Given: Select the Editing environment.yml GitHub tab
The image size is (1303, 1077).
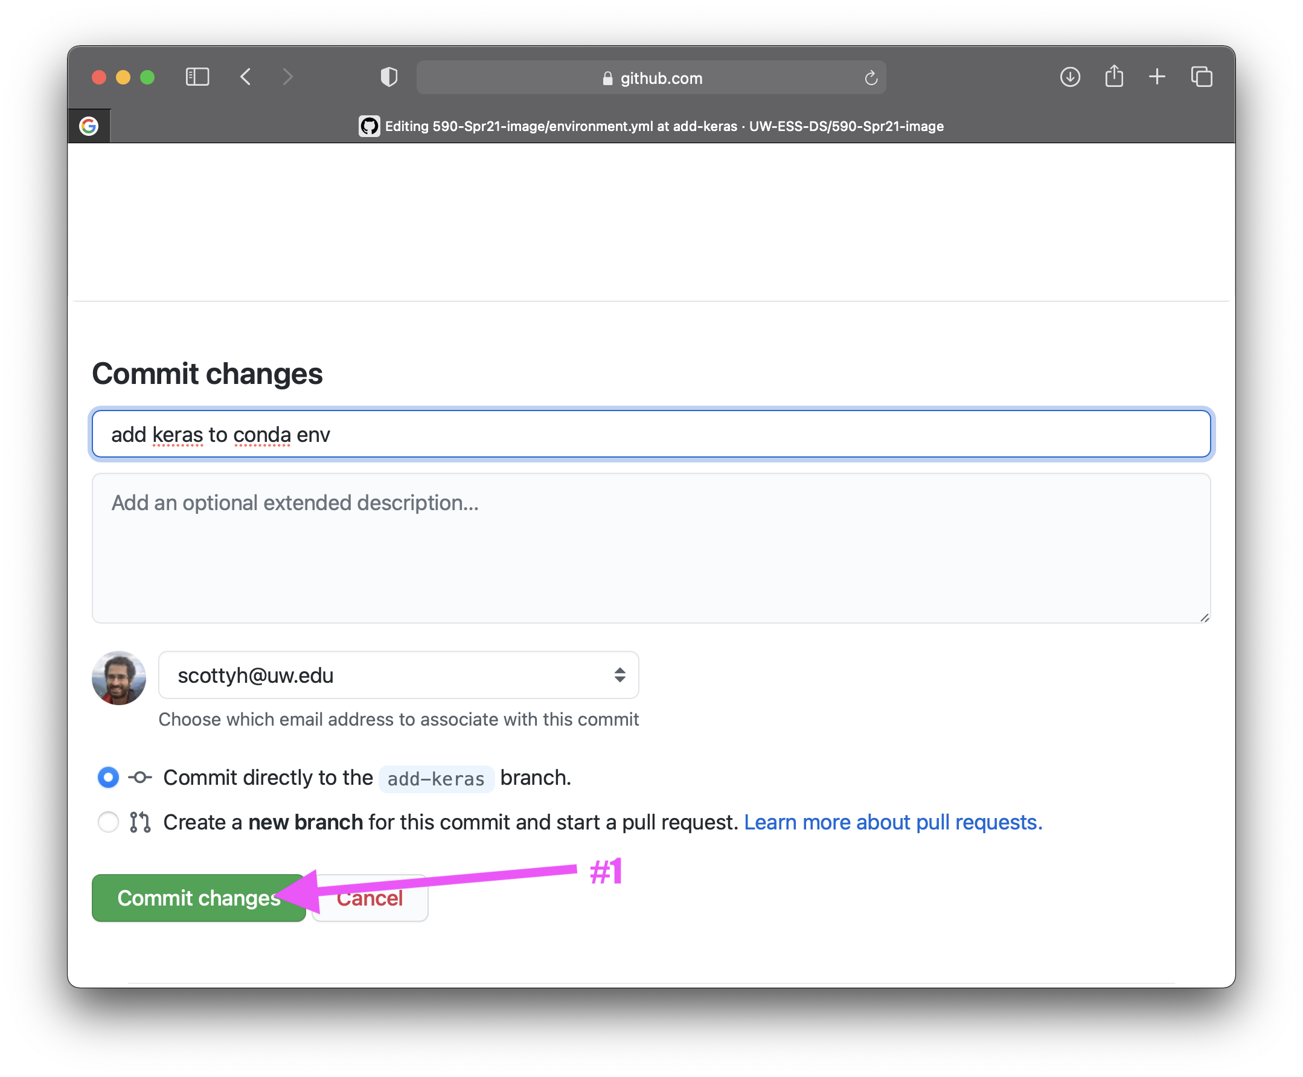Looking at the screenshot, I should click(651, 126).
